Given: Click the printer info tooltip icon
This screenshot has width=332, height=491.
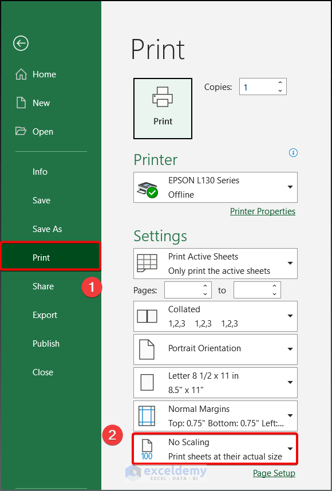Looking at the screenshot, I should click(293, 153).
